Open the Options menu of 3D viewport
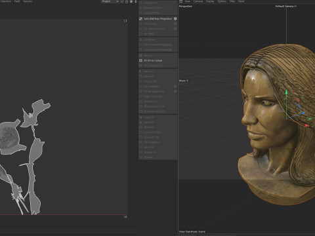Screen dimensions: 315x236 tap(222, 1)
